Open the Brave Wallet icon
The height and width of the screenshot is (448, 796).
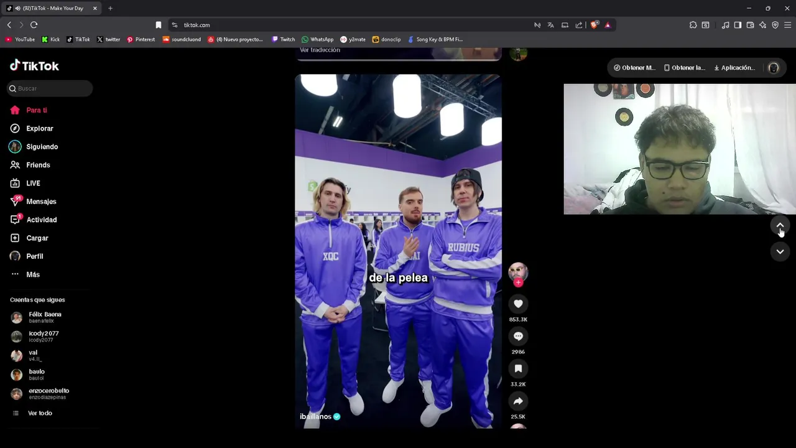point(750,25)
